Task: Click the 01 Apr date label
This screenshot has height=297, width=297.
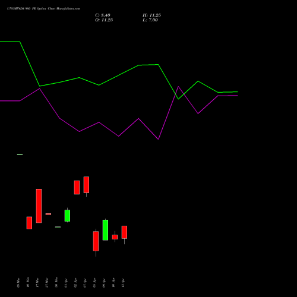Action: coord(66,283)
